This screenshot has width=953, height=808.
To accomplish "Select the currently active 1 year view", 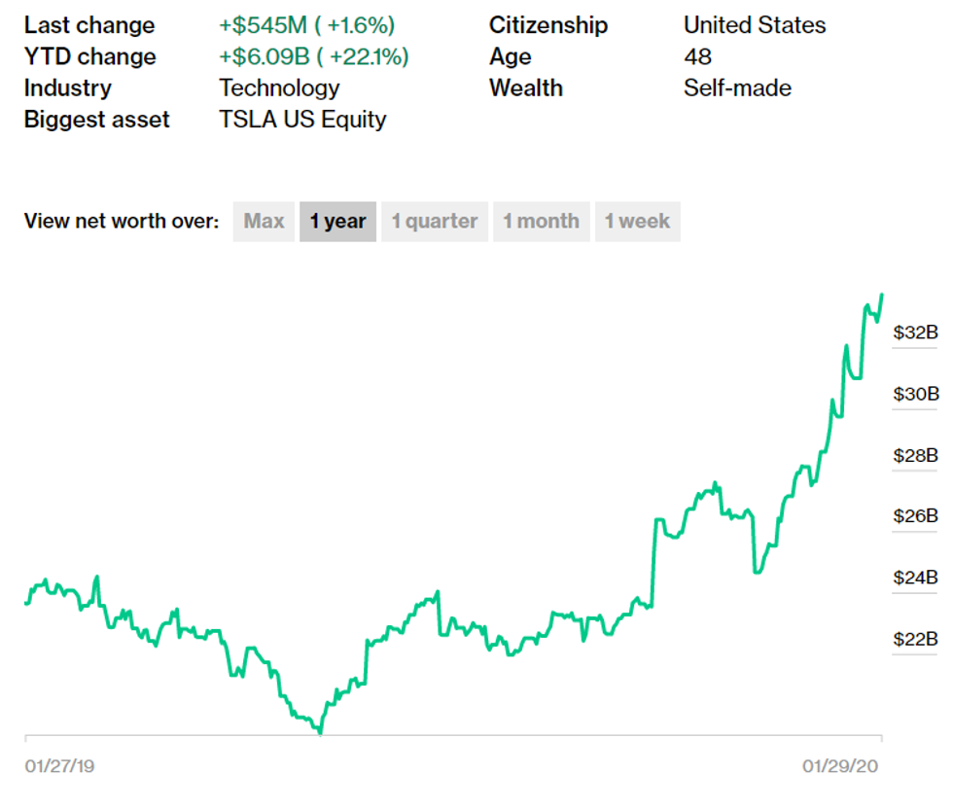I will coord(337,221).
